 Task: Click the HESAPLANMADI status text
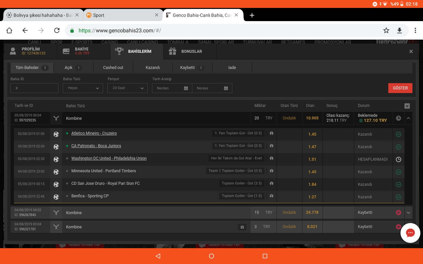(373, 159)
